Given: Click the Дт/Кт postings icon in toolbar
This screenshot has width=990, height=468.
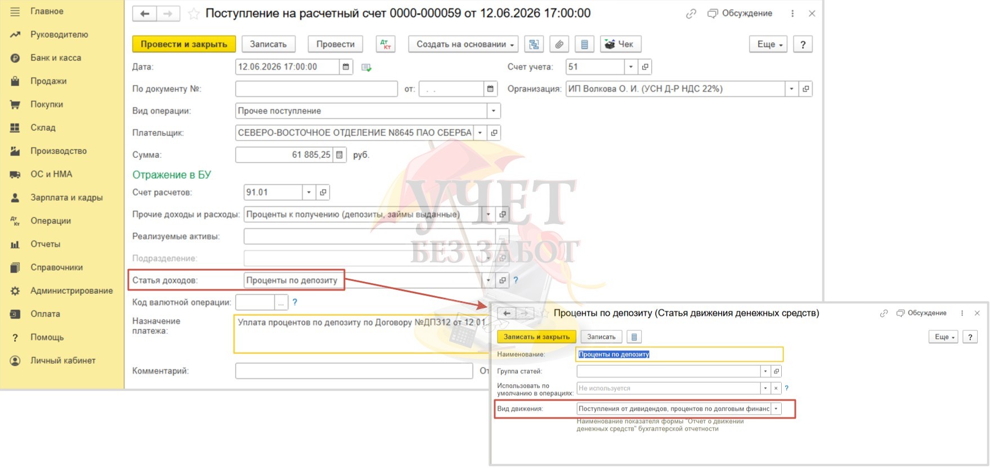Looking at the screenshot, I should [386, 44].
